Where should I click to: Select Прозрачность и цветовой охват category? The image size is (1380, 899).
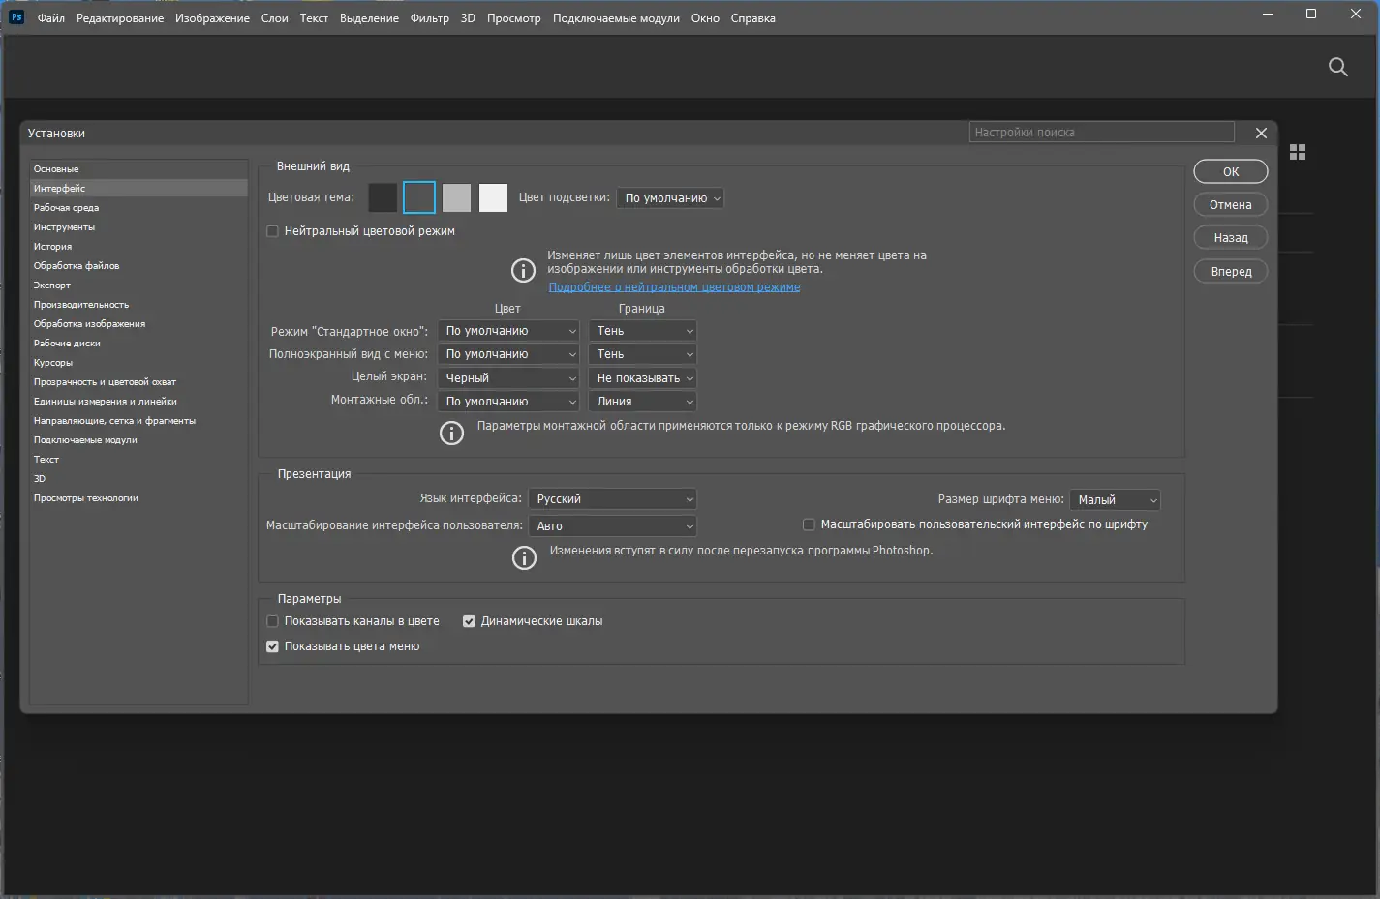coord(138,382)
